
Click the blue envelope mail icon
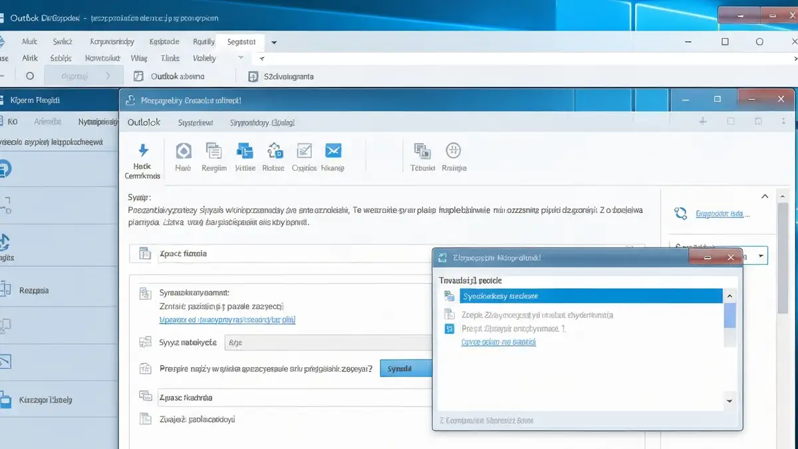(x=332, y=150)
